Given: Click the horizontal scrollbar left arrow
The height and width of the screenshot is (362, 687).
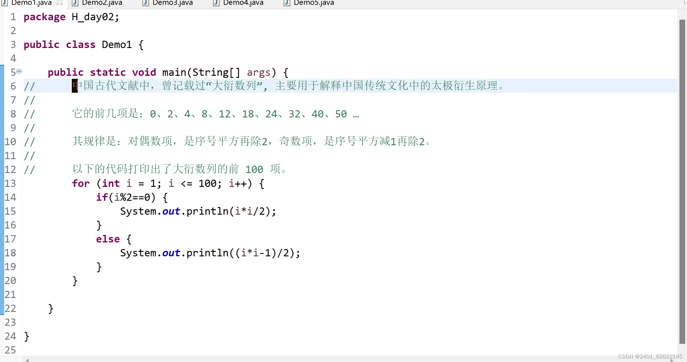Looking at the screenshot, I should tap(27, 360).
